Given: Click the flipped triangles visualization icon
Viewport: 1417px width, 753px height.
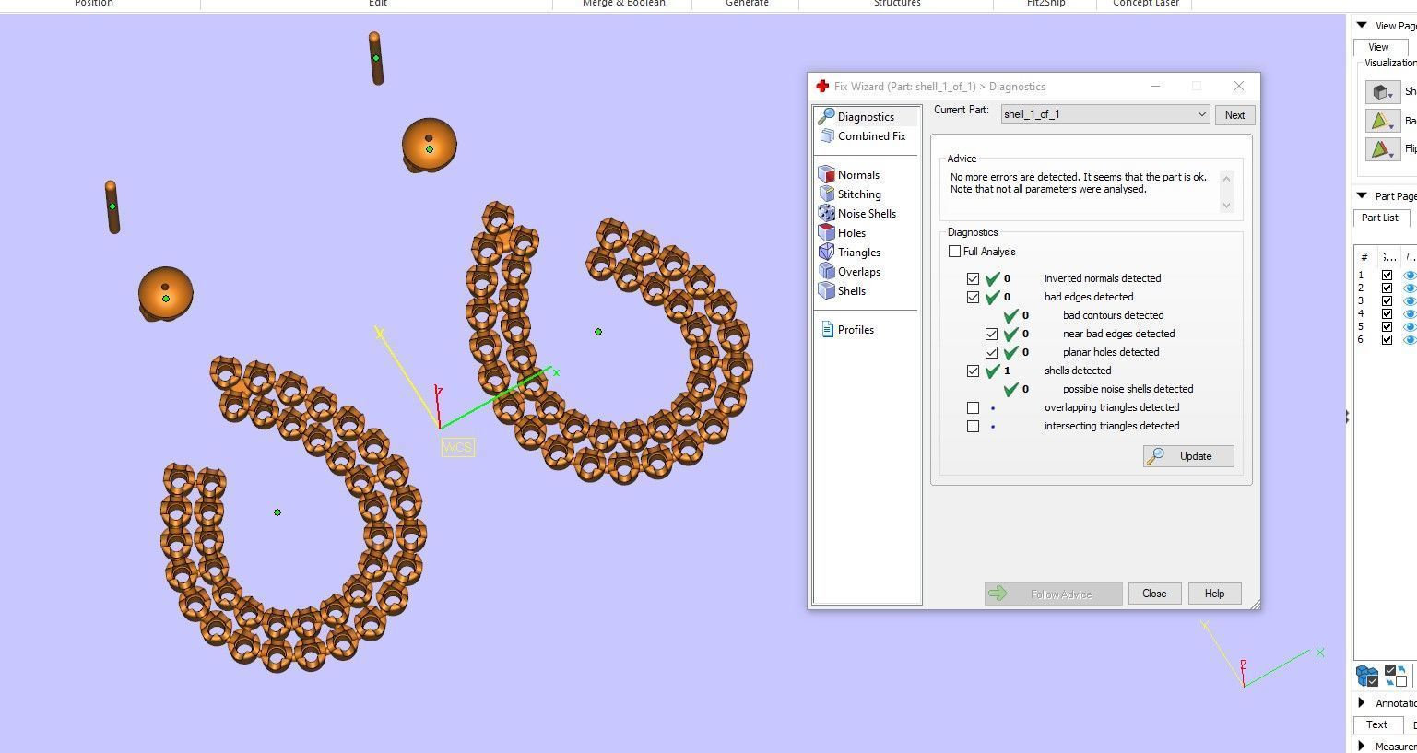Looking at the screenshot, I should [1382, 149].
